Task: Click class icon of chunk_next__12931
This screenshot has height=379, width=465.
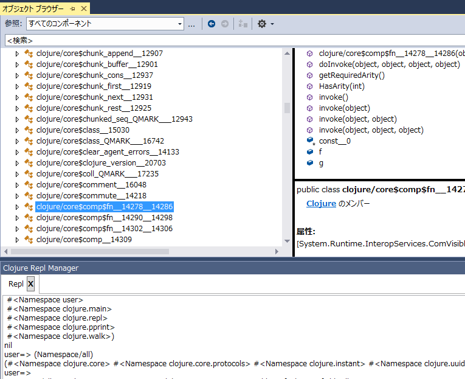Action: (29, 97)
